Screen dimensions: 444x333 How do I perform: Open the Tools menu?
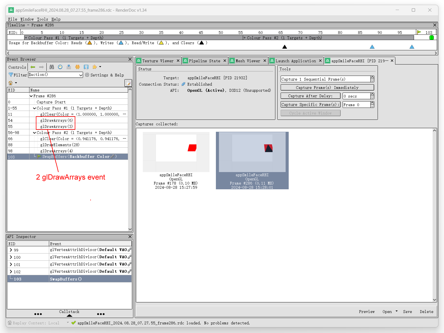42,19
